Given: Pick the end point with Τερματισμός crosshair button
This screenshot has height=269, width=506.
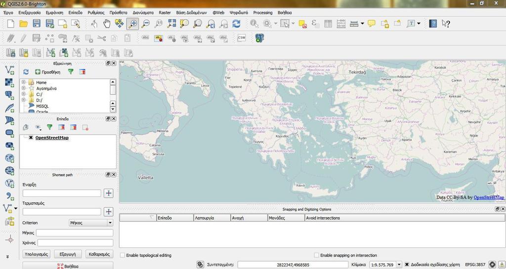Looking at the screenshot, I should 108,212.
